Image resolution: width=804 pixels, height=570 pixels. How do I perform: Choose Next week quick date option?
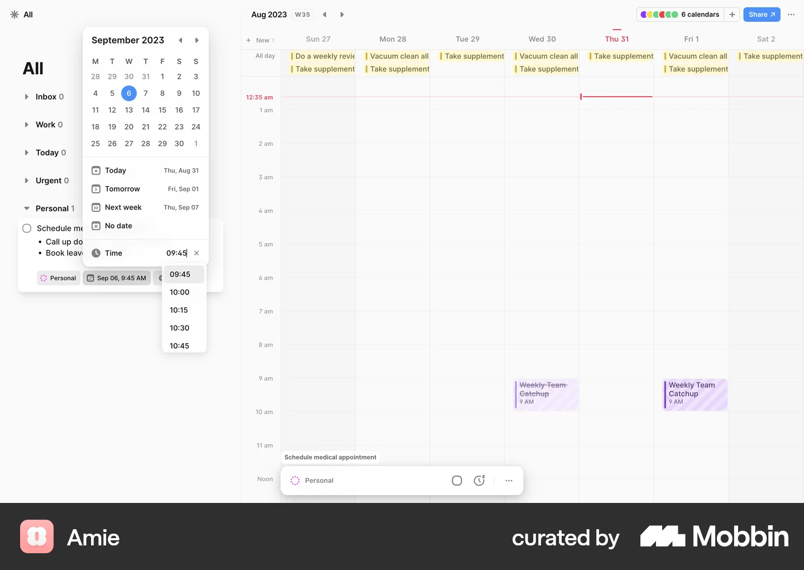[x=145, y=207]
